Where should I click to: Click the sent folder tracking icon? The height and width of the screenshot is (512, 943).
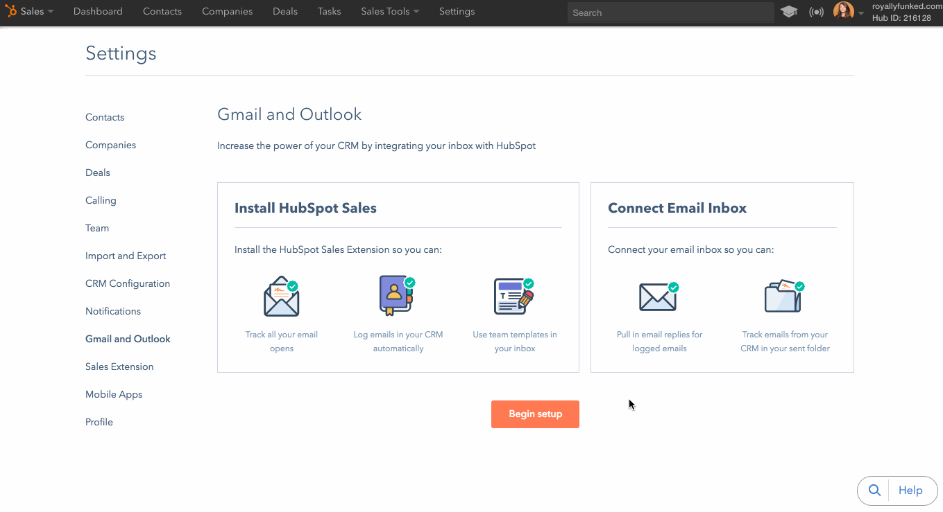pos(784,296)
